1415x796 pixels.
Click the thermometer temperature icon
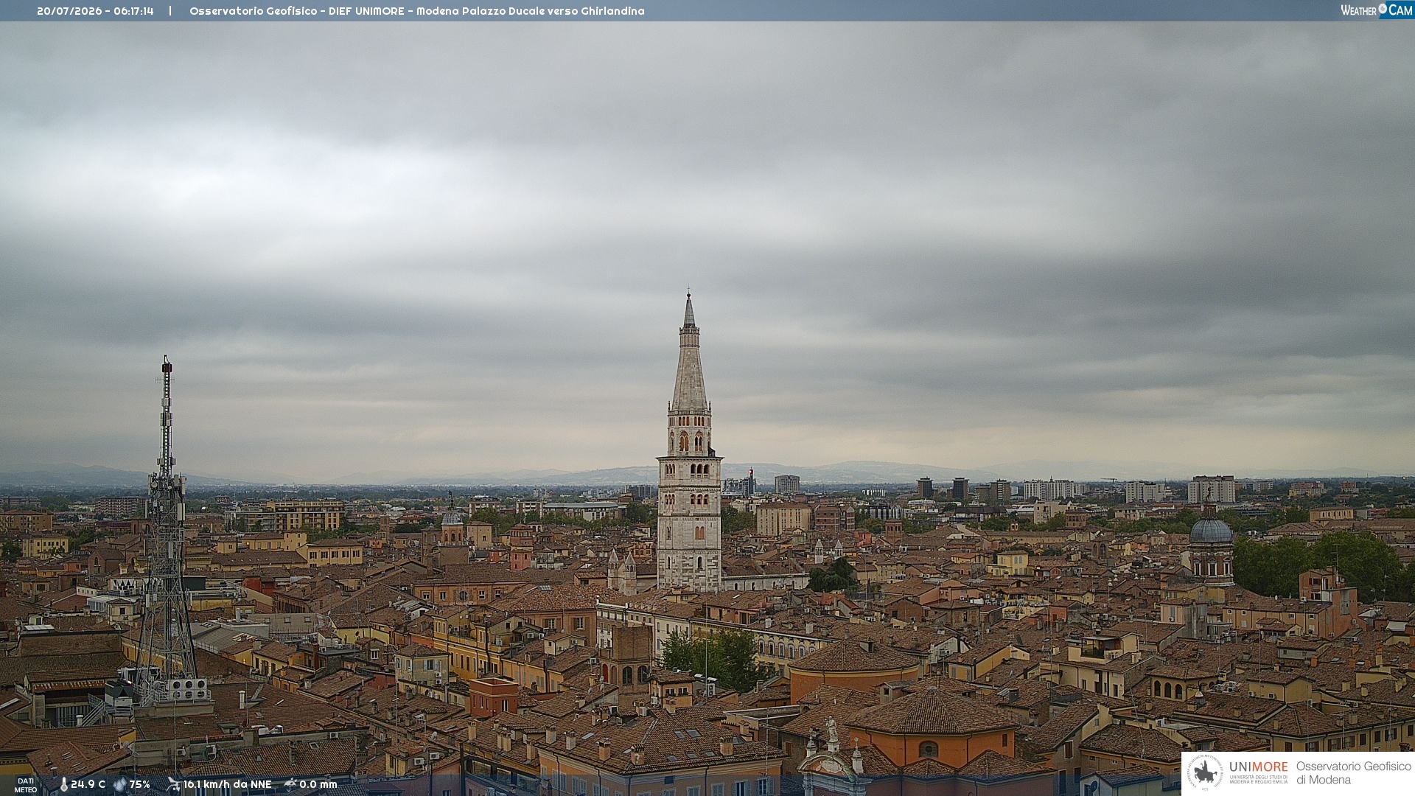(63, 784)
